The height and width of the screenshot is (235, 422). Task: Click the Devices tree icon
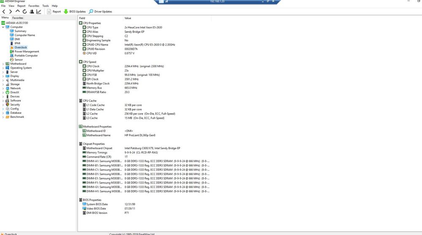tap(8, 96)
